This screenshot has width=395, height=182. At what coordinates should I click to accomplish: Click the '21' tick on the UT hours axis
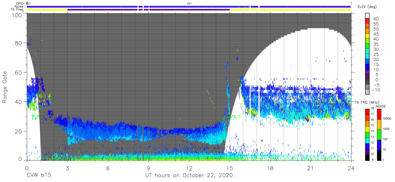click(x=311, y=168)
